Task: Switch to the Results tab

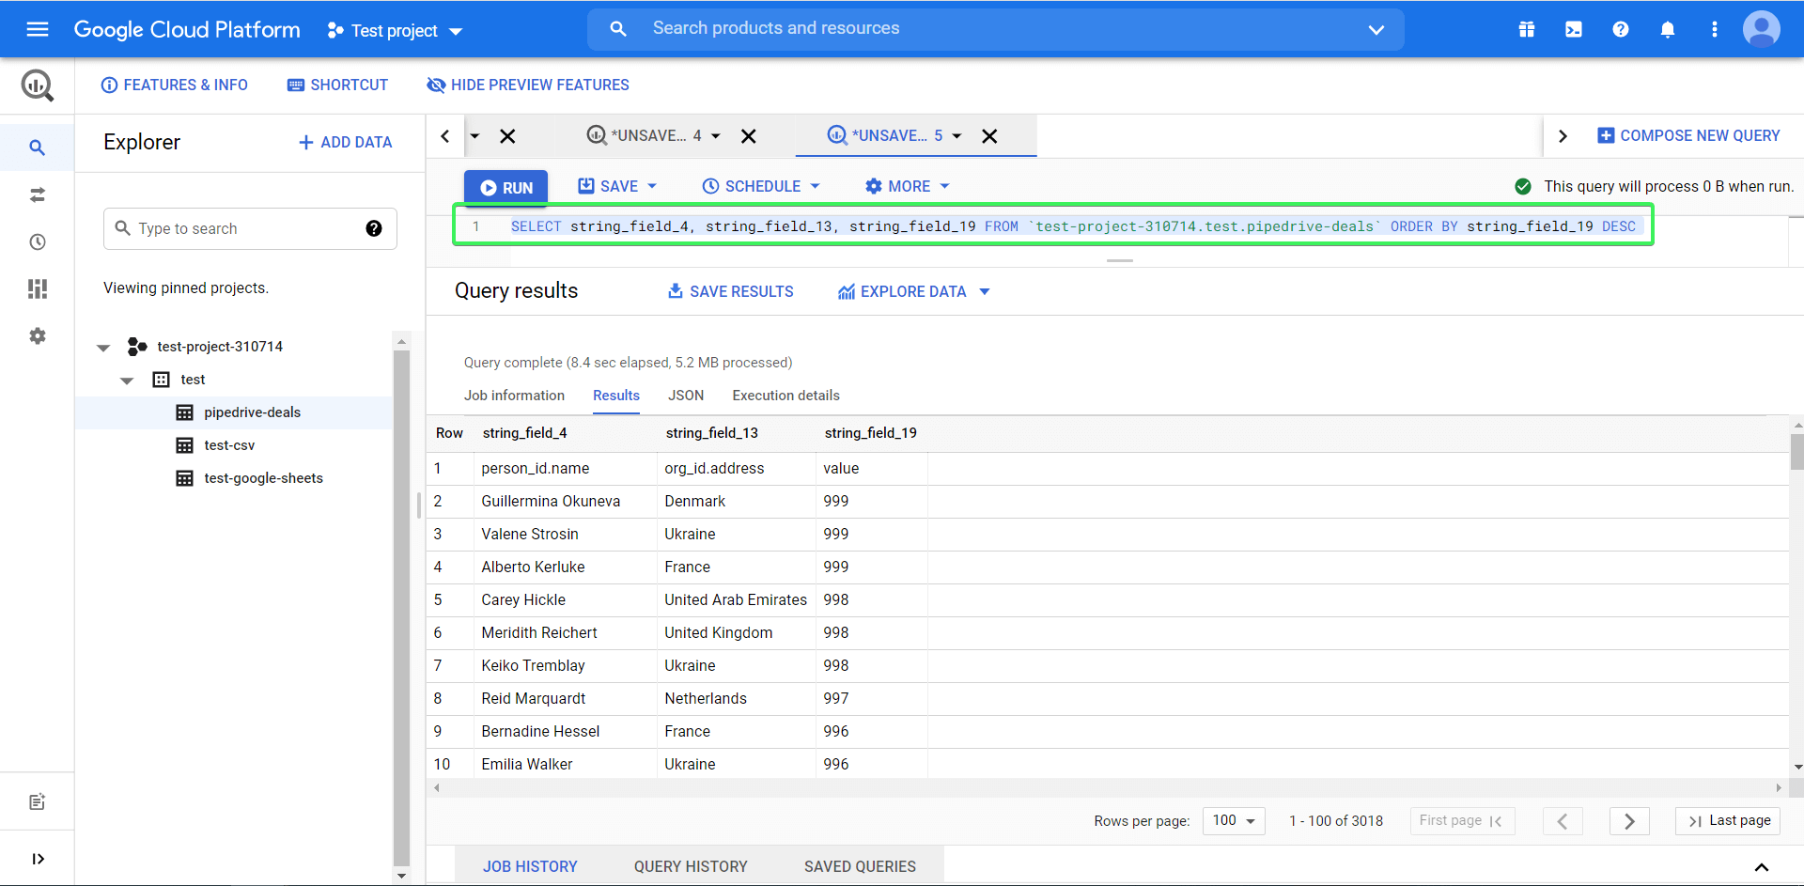Action: click(x=616, y=396)
